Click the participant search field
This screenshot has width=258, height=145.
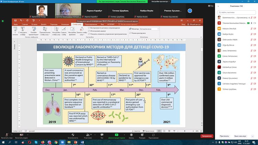237,12
